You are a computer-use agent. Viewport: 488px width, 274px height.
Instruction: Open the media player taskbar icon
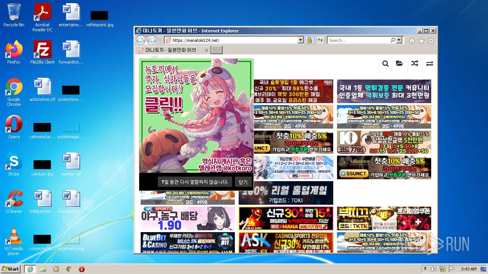[x=56, y=269]
